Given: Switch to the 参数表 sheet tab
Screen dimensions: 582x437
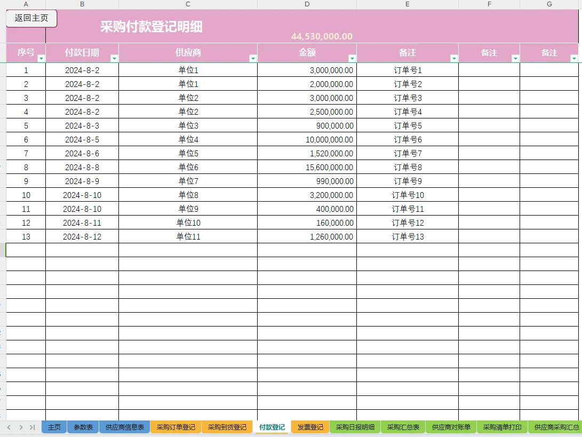Looking at the screenshot, I should (83, 427).
